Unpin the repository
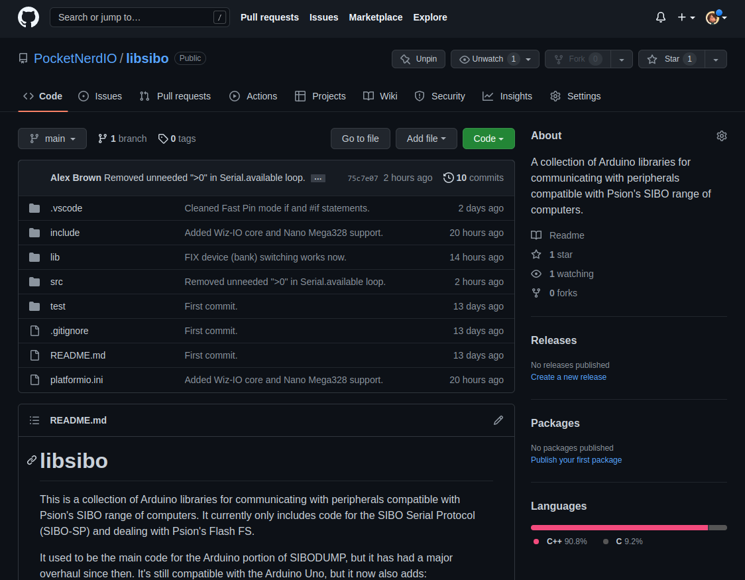The width and height of the screenshot is (745, 580). pyautogui.click(x=418, y=59)
